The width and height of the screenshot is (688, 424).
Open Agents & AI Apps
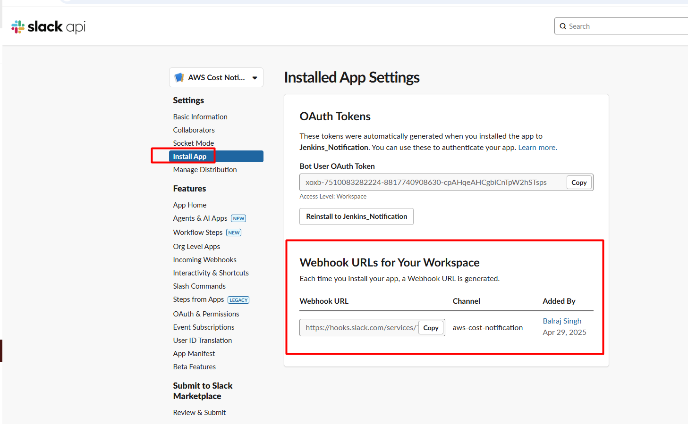(x=200, y=218)
